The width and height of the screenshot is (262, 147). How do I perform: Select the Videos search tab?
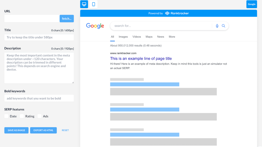(137, 37)
